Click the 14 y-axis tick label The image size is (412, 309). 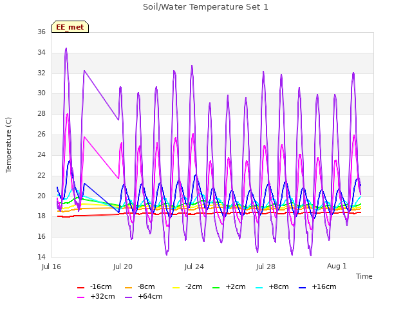(x=41, y=257)
